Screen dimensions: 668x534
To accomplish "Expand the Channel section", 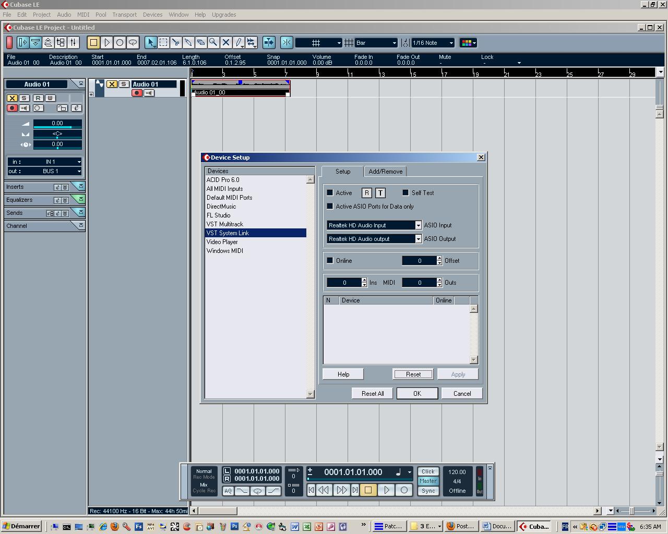I will tap(80, 225).
